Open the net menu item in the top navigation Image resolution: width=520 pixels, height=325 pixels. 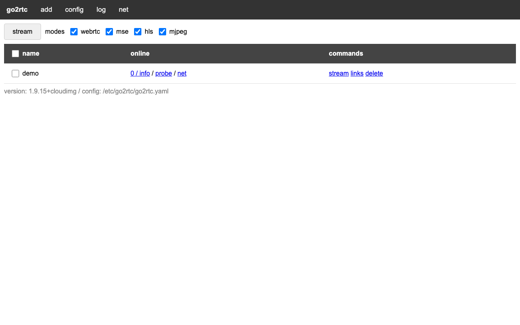123,9
